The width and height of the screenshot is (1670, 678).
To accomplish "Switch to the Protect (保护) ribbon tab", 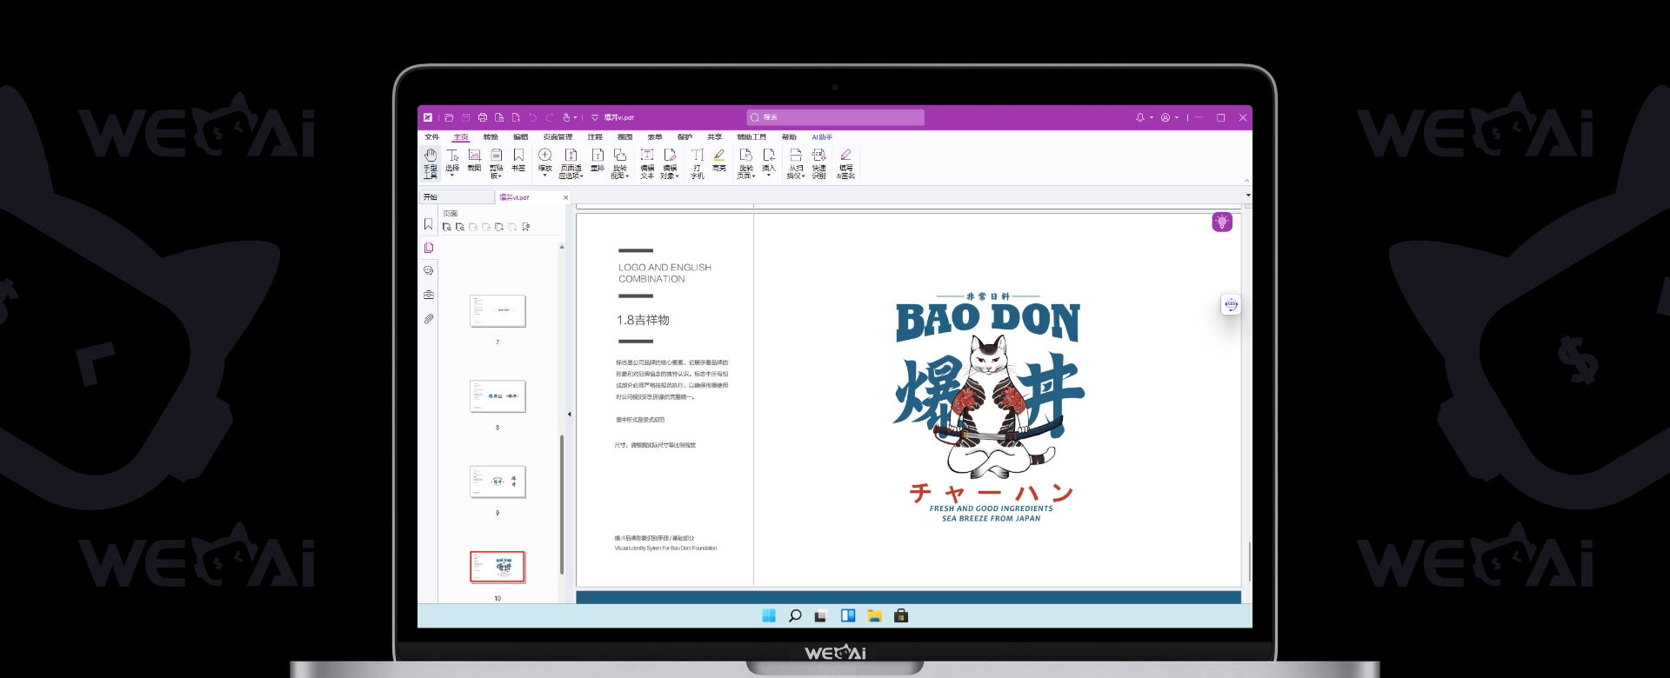I will point(685,137).
